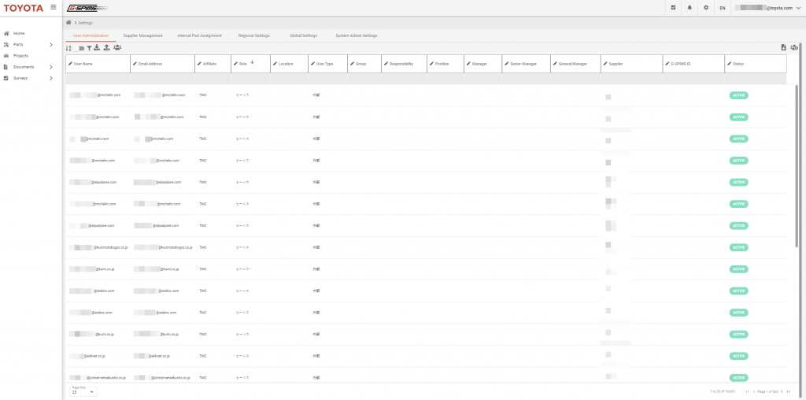The image size is (806, 400).
Task: Click the upload icon in the table toolbar
Action: pos(106,48)
